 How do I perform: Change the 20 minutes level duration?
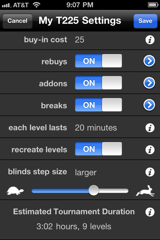96,128
